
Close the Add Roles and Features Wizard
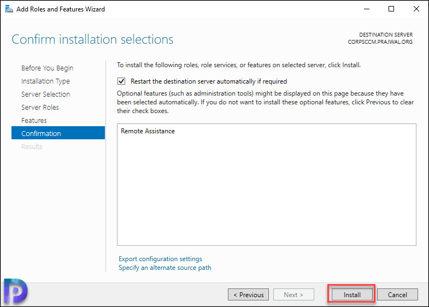point(416,9)
